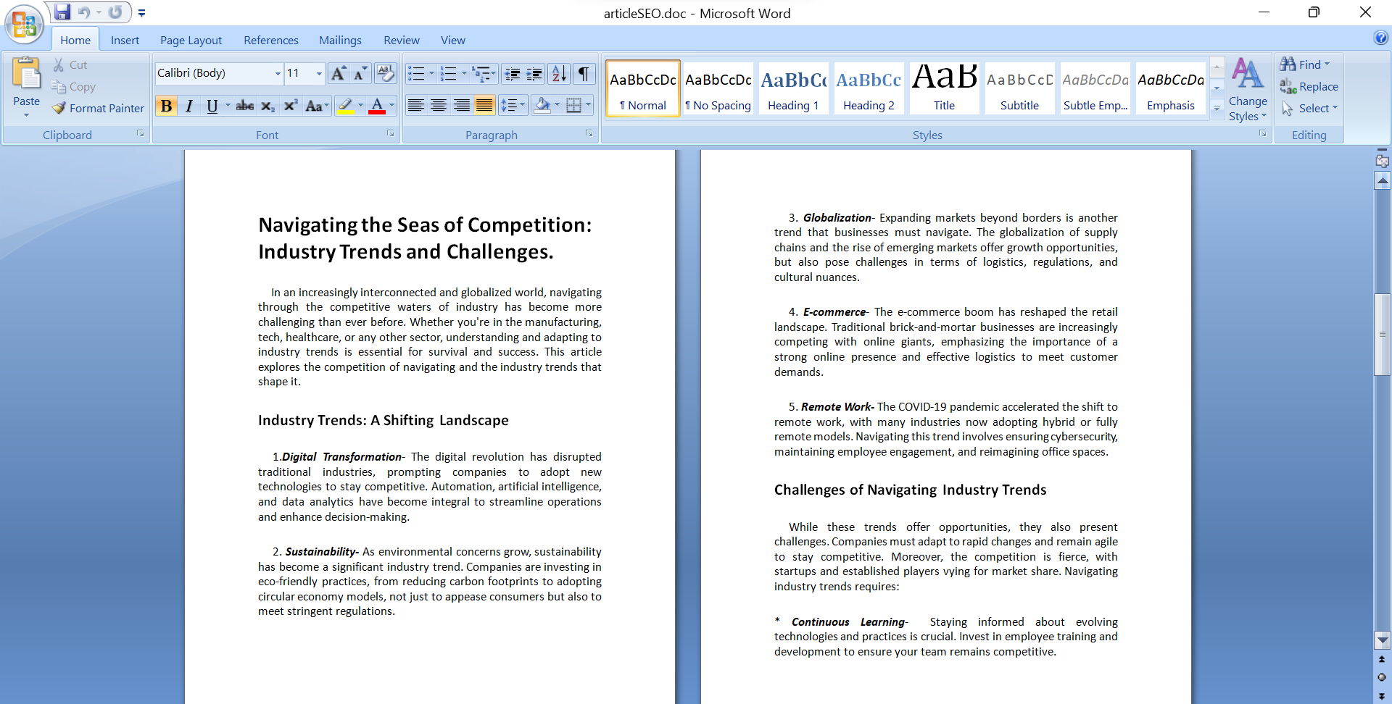Click the bullets list icon
The height and width of the screenshot is (704, 1392).
[x=416, y=73]
